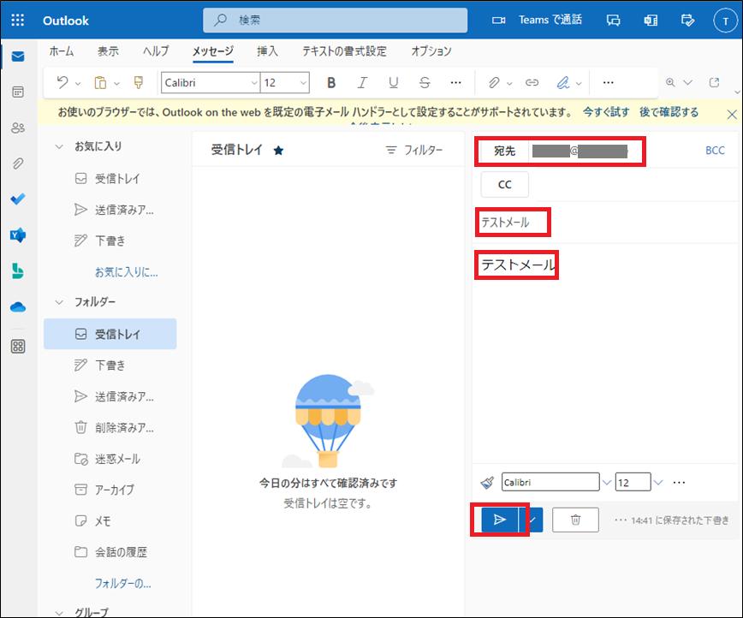This screenshot has height=618, width=743.
Task: Open Files paperclip icon in left rail
Action: coord(18,163)
